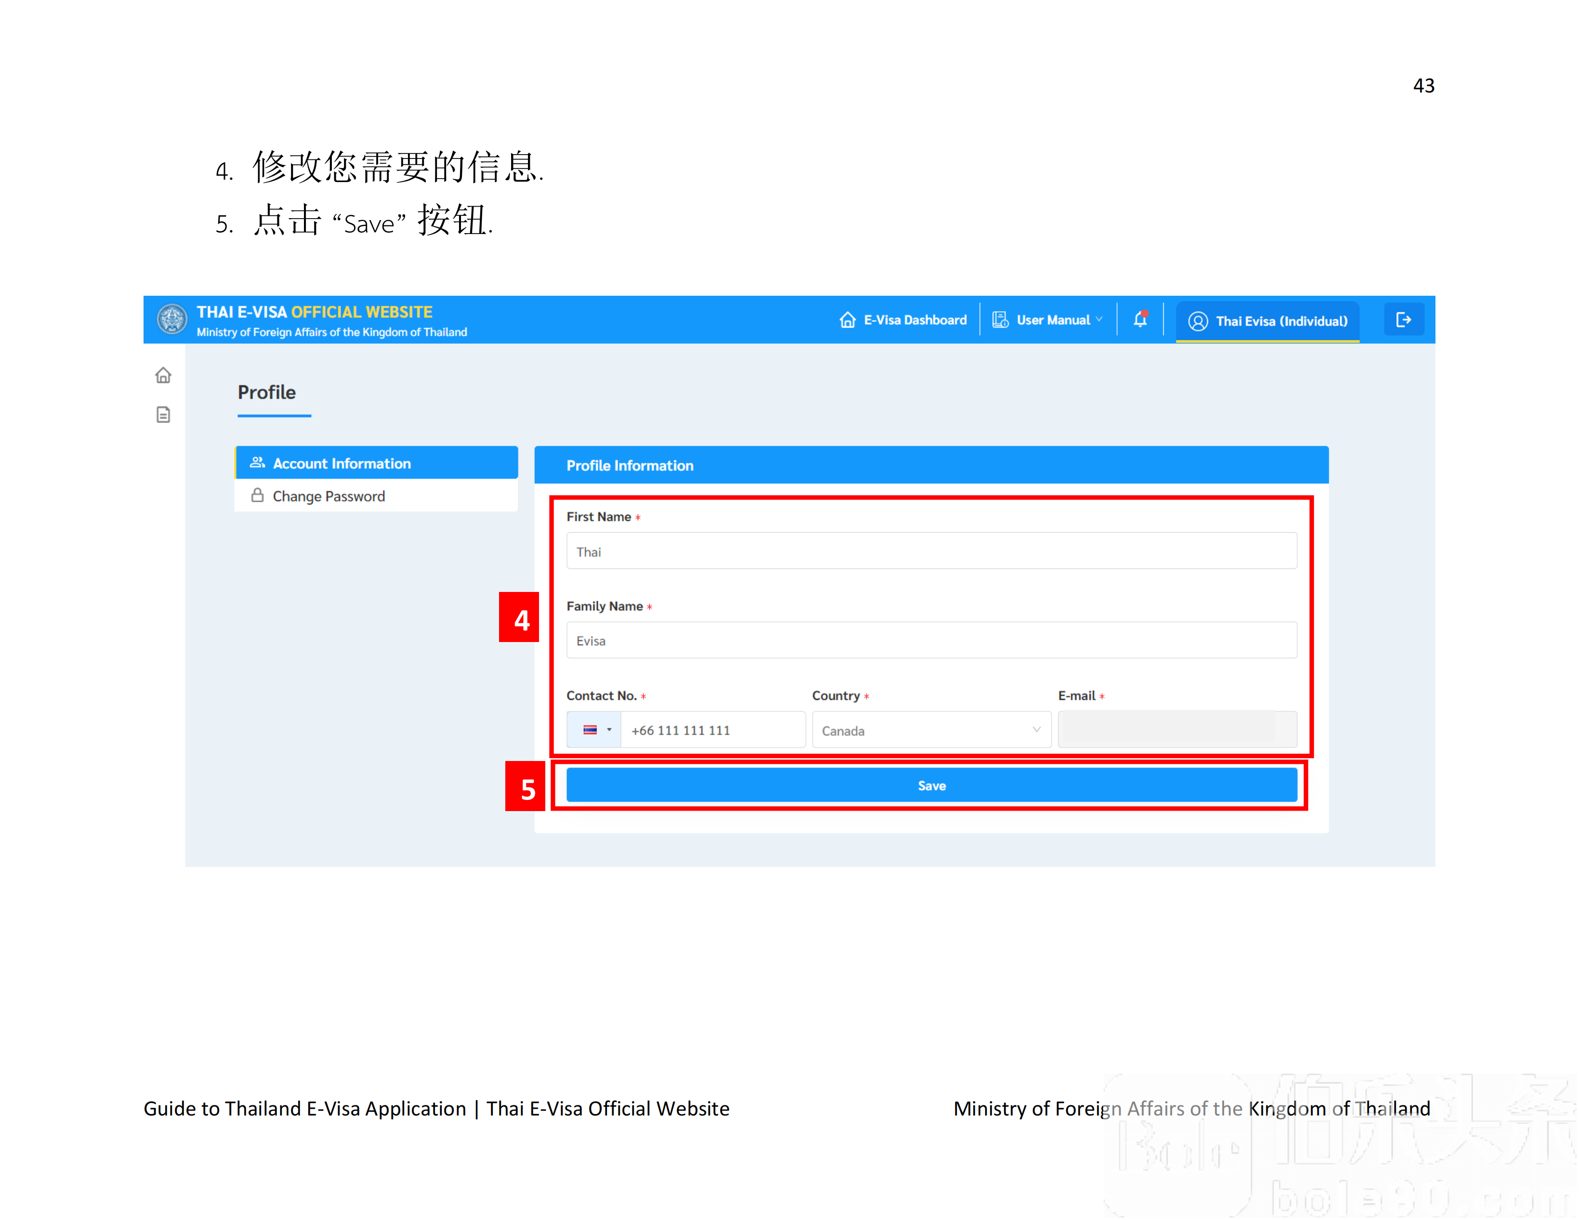Click the document icon in the left sidebar
1579x1220 pixels.
163,415
